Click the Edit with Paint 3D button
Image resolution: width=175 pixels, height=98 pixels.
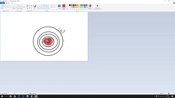pos(97,7)
